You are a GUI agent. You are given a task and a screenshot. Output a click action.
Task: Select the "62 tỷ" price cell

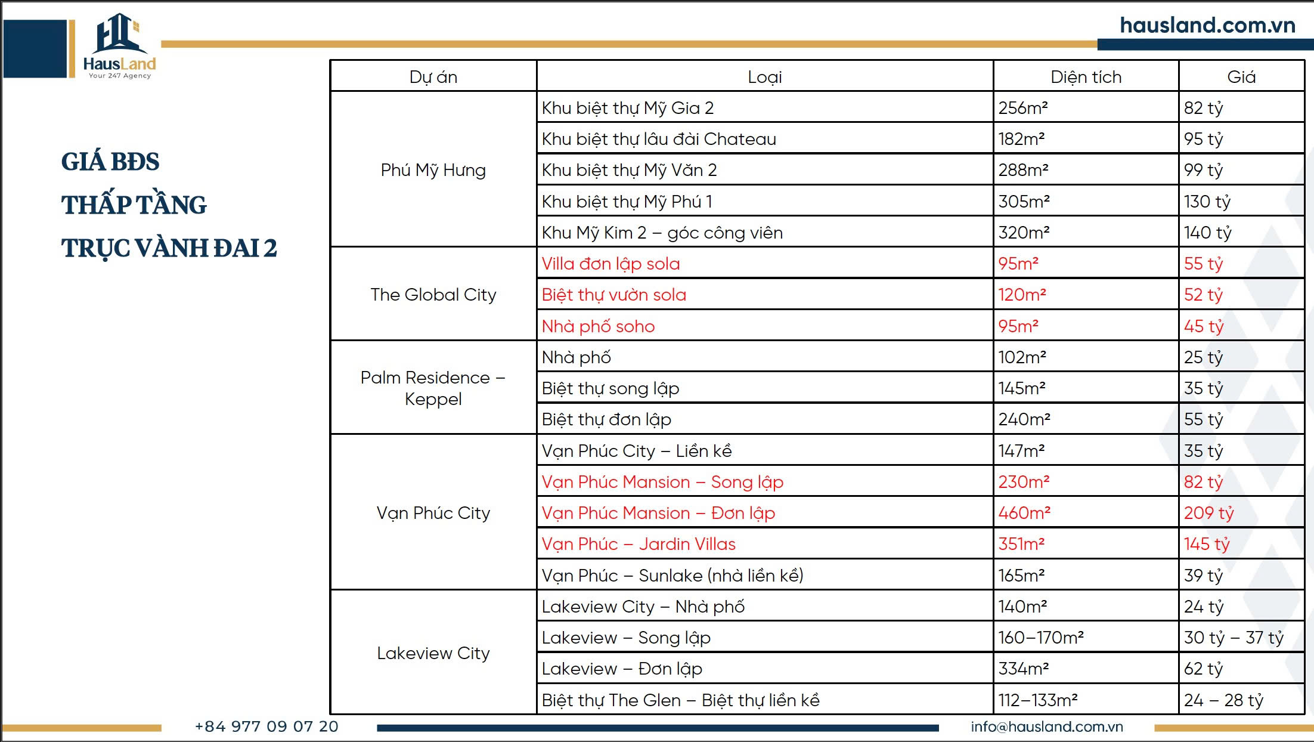click(x=1241, y=668)
